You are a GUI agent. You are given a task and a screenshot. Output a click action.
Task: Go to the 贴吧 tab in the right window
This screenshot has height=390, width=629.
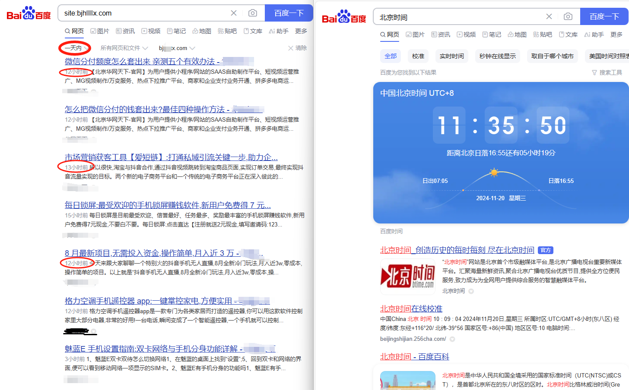pyautogui.click(x=543, y=35)
